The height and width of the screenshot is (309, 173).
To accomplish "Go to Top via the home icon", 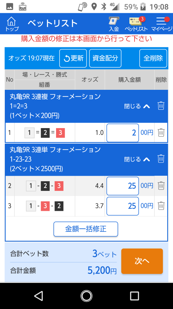I will coord(12,24).
